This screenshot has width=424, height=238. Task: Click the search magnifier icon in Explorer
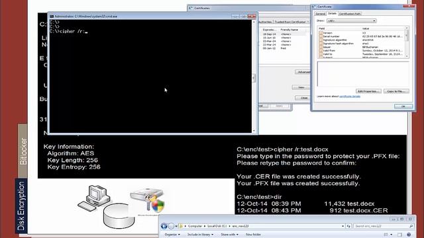pos(411,226)
